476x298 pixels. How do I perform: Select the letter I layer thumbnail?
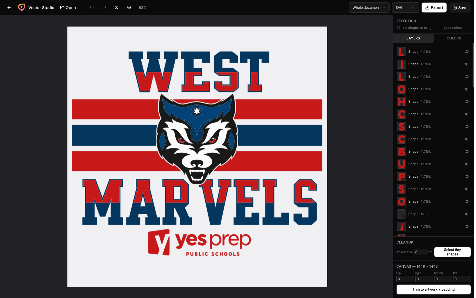401,64
